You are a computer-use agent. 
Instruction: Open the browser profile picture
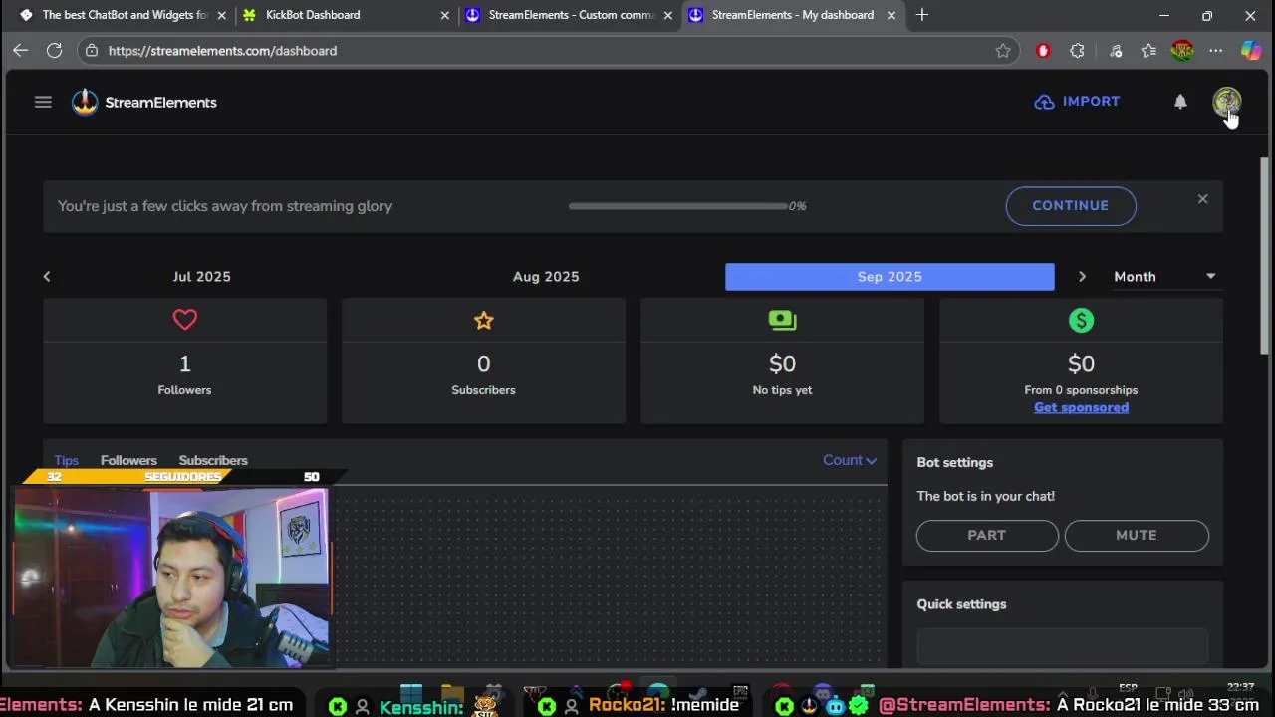tap(1182, 51)
